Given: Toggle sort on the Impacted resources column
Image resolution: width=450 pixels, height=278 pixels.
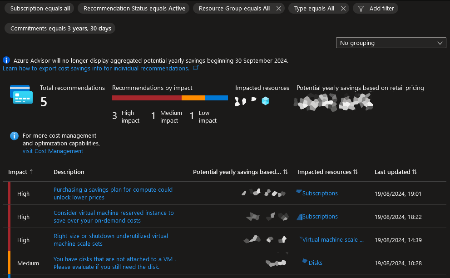Looking at the screenshot, I should (356, 172).
